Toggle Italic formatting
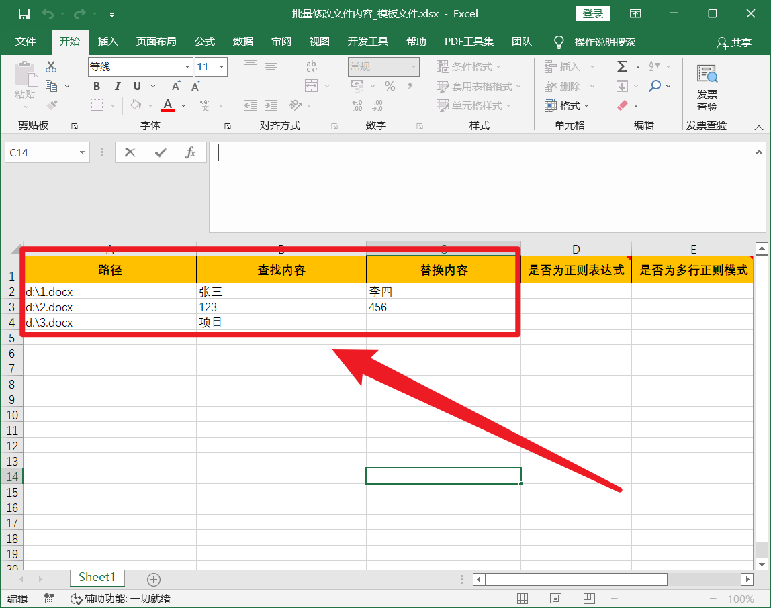This screenshot has width=771, height=608. 118,86
